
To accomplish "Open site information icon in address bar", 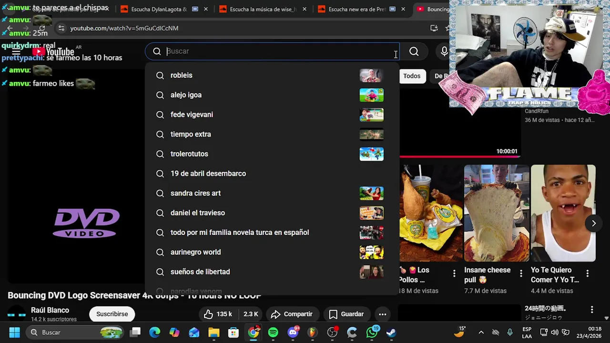I will point(61,28).
